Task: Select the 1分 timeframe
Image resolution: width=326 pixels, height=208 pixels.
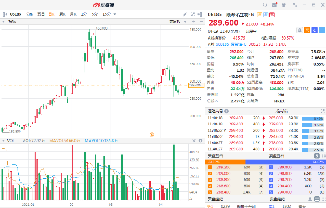Action: point(84,14)
